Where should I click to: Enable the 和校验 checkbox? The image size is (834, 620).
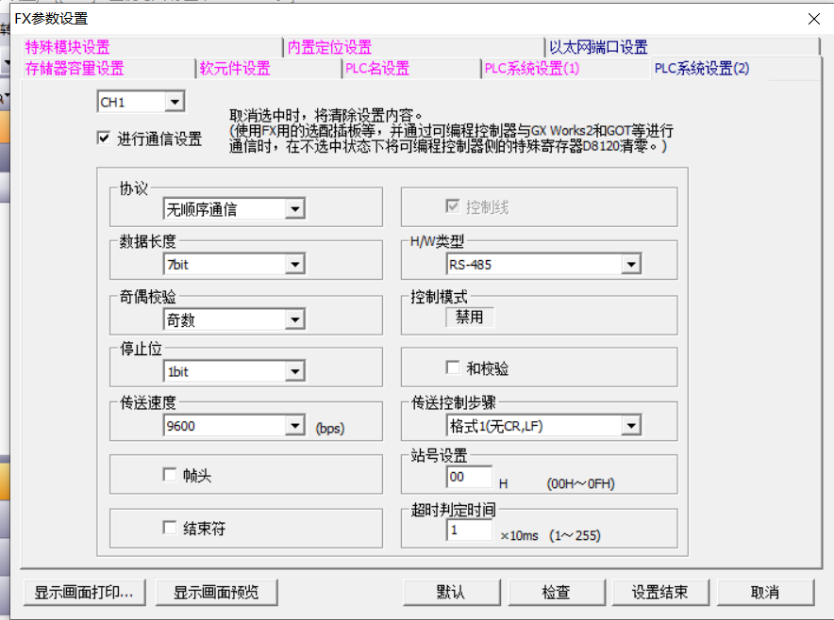pos(453,368)
